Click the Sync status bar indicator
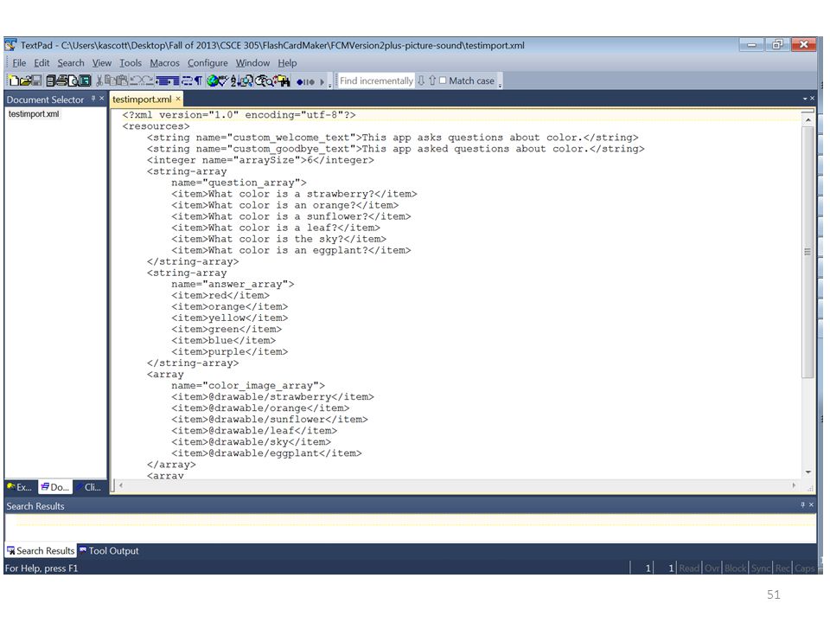Image resolution: width=830 pixels, height=623 pixels. tap(761, 568)
